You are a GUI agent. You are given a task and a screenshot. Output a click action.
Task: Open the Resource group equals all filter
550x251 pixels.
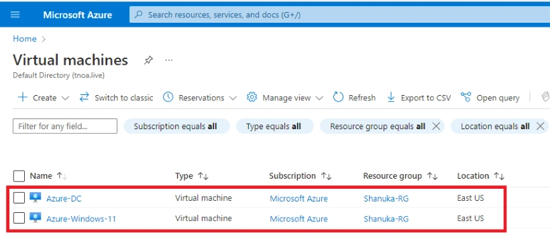[x=378, y=126]
